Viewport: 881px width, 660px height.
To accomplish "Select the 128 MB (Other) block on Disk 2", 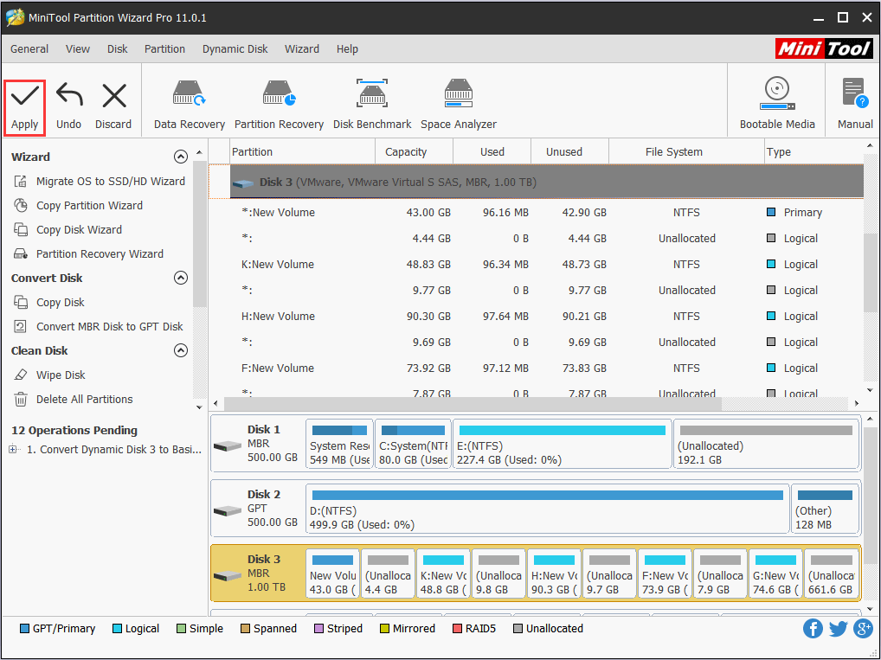I will pos(825,509).
